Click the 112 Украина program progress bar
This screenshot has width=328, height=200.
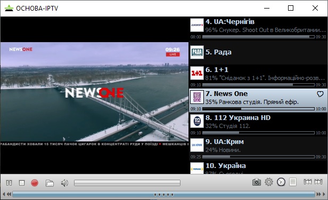click(x=258, y=133)
